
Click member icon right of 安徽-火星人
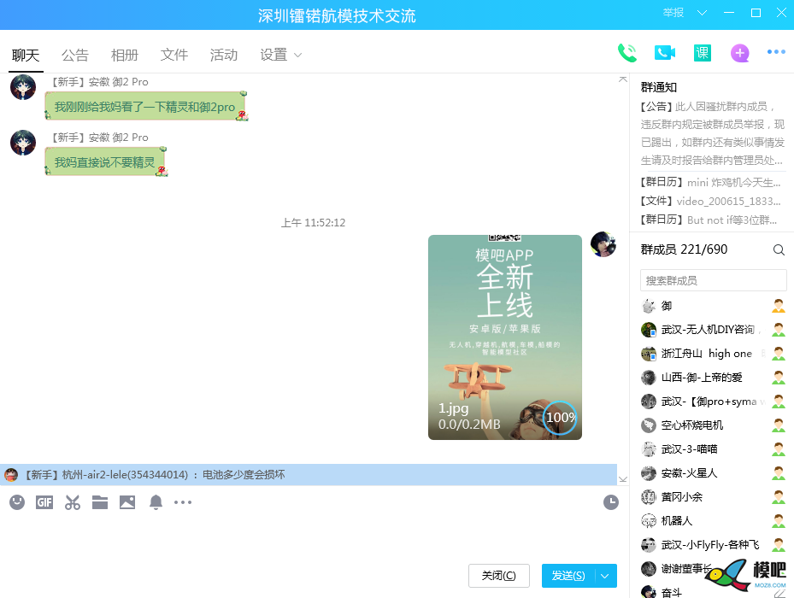click(x=779, y=473)
